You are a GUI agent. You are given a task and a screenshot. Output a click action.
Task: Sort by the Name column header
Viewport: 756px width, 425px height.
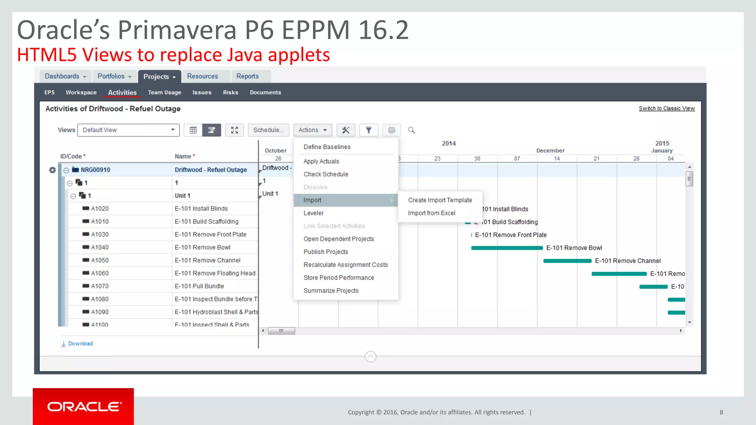coord(185,156)
